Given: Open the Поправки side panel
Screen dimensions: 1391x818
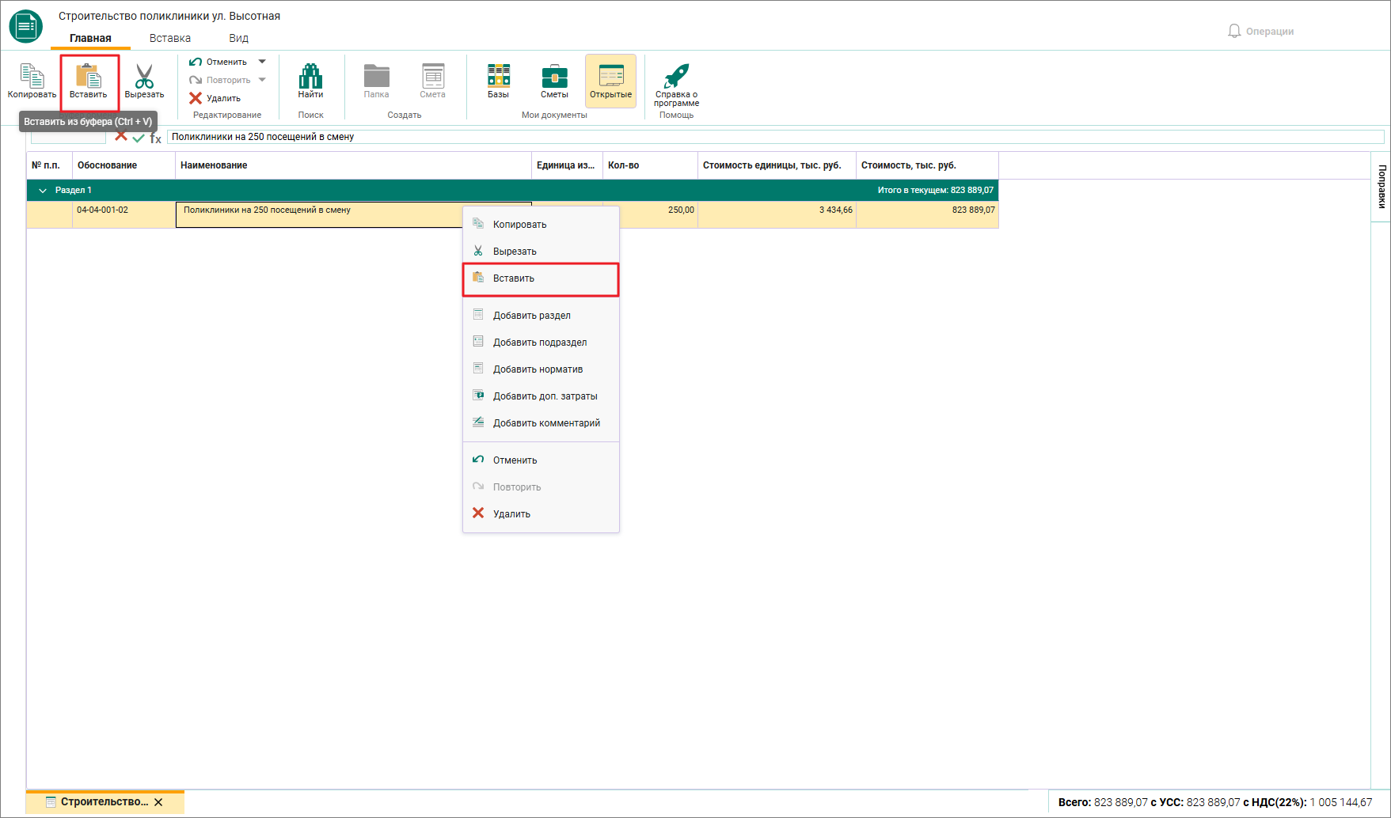Looking at the screenshot, I should (1381, 187).
